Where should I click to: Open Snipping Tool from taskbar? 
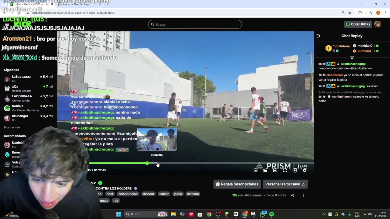pyautogui.click(x=253, y=214)
